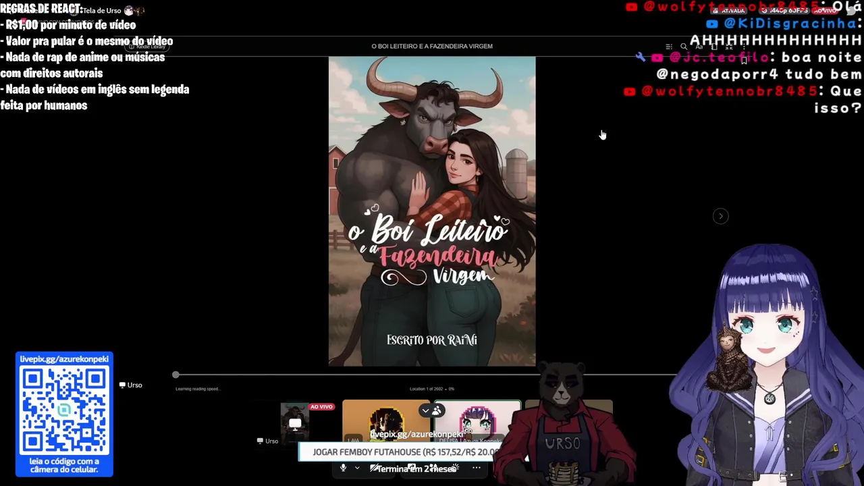The width and height of the screenshot is (864, 486).
Task: Click the ATIVADA status badge
Action: pos(729,11)
